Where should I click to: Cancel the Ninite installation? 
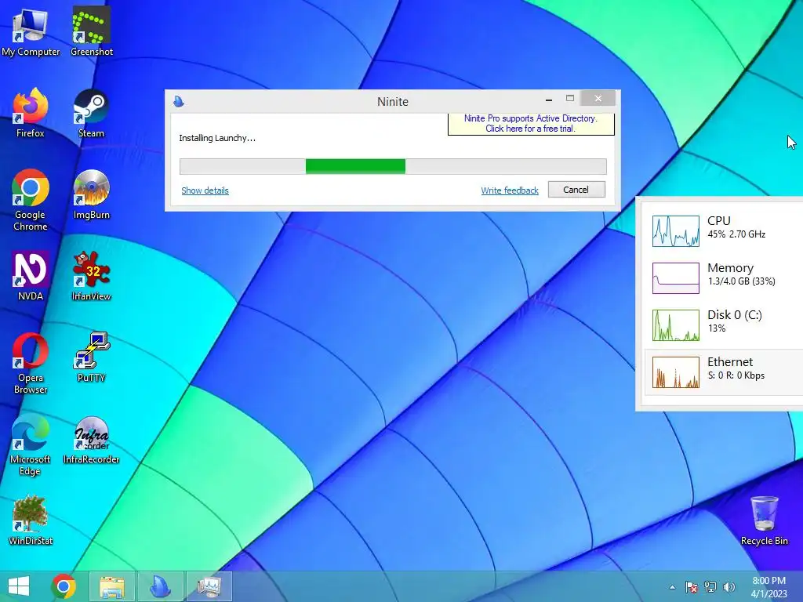(x=576, y=190)
